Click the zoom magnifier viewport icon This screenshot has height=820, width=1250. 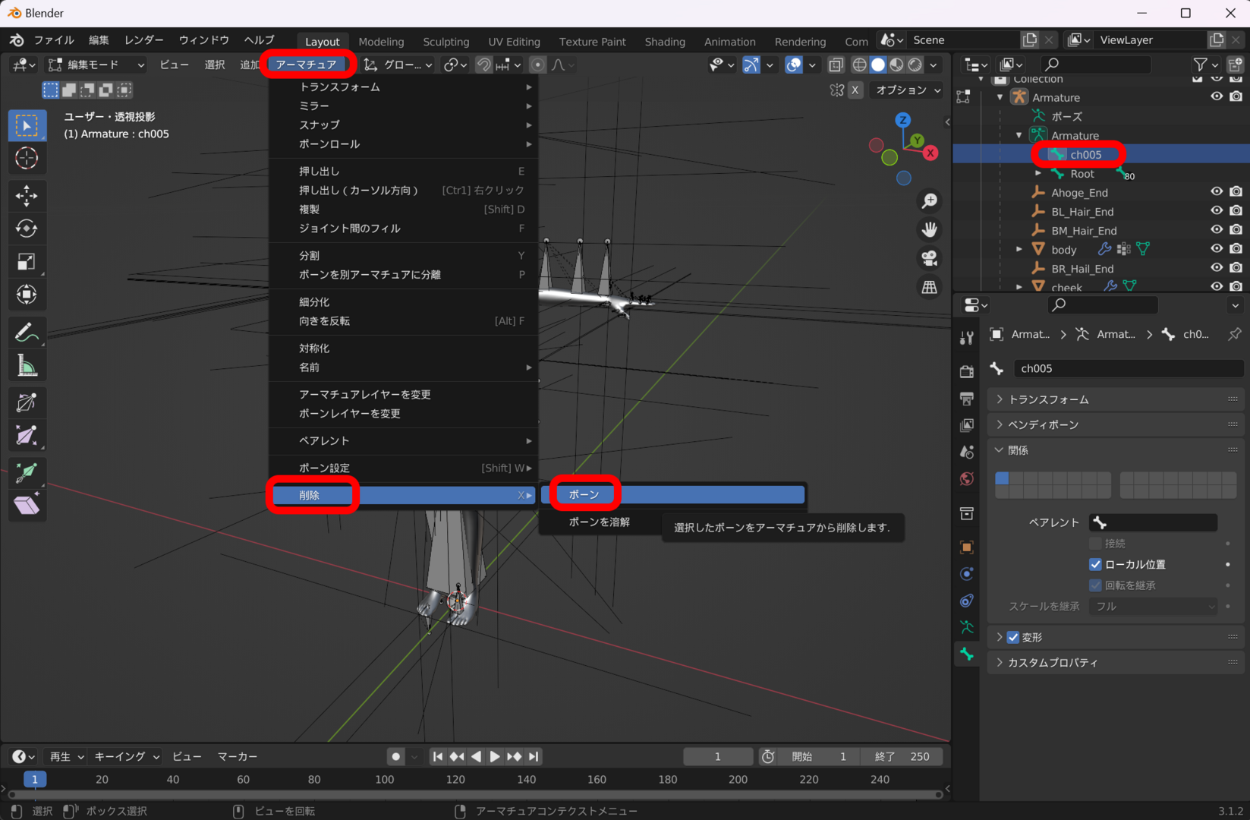pyautogui.click(x=929, y=200)
